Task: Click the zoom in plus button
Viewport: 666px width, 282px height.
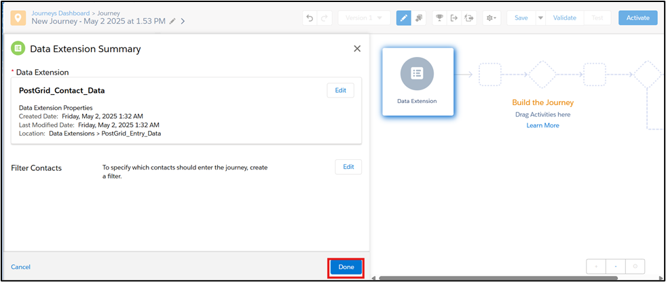Action: pyautogui.click(x=596, y=266)
